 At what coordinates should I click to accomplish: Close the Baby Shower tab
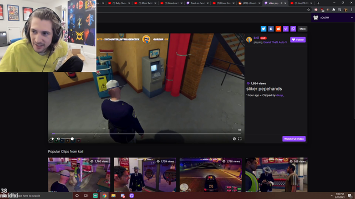129,3
